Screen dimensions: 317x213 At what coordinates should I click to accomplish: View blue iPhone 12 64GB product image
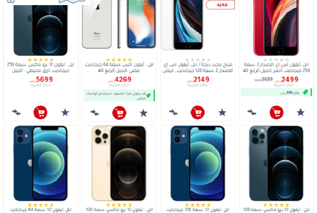tap(40, 163)
